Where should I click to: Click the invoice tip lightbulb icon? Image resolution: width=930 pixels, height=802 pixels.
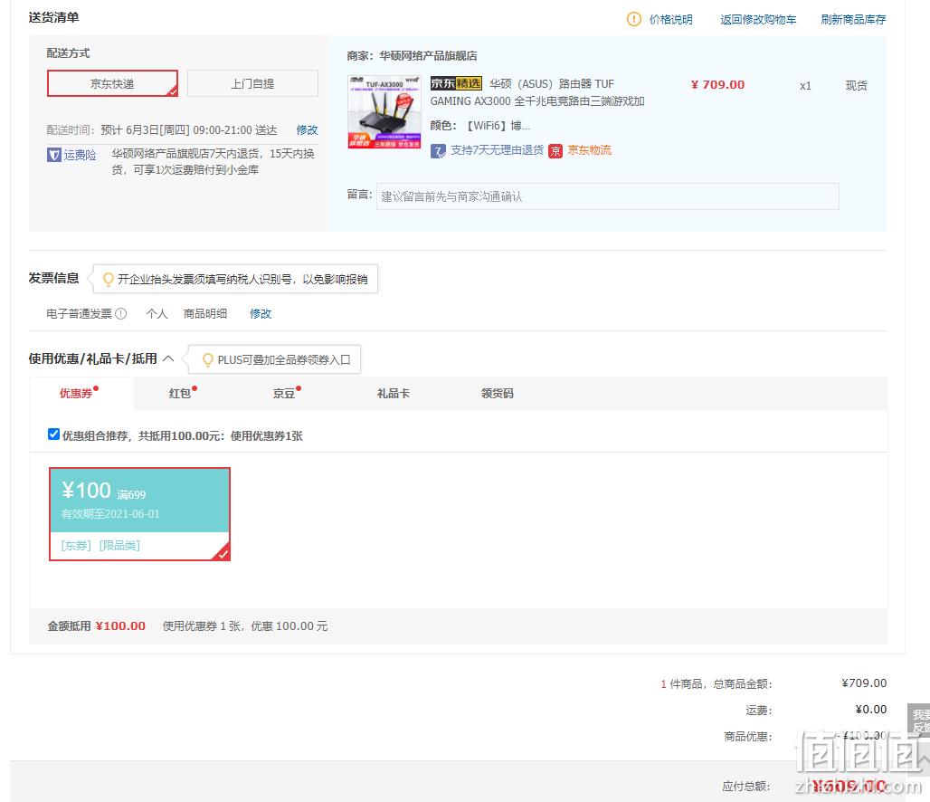click(x=108, y=279)
